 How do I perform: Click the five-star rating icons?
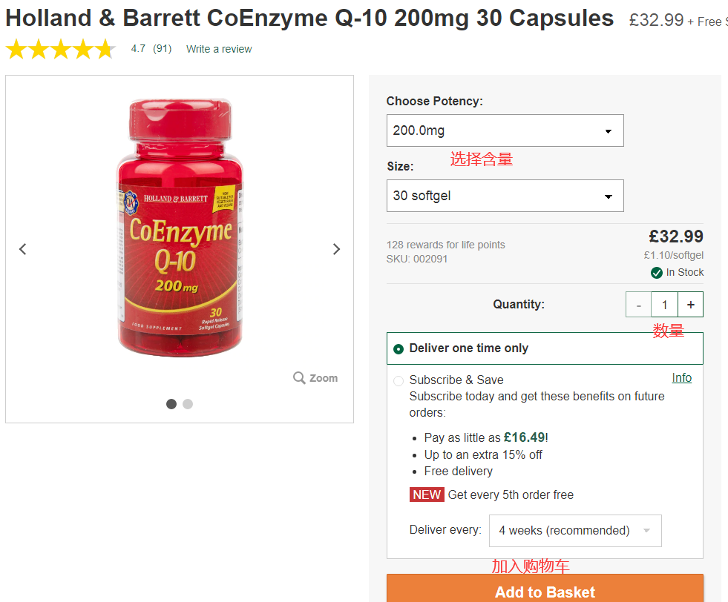60,50
